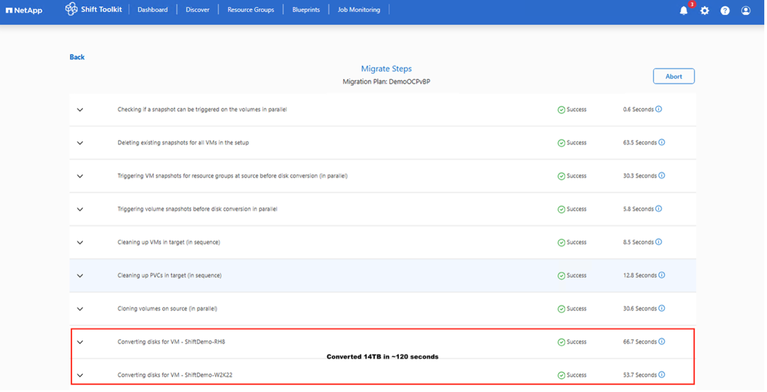Click the Shift Toolkit logo icon

point(71,9)
